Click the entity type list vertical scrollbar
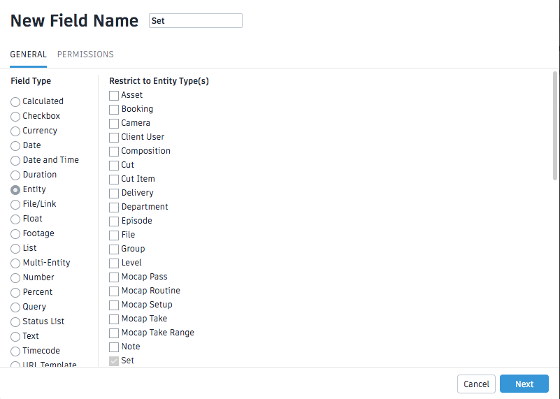Image resolution: width=560 pixels, height=399 pixels. pos(555,126)
